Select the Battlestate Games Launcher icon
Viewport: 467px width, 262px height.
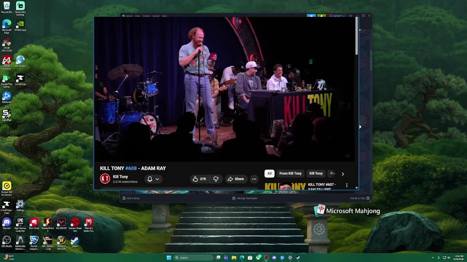coord(20,243)
